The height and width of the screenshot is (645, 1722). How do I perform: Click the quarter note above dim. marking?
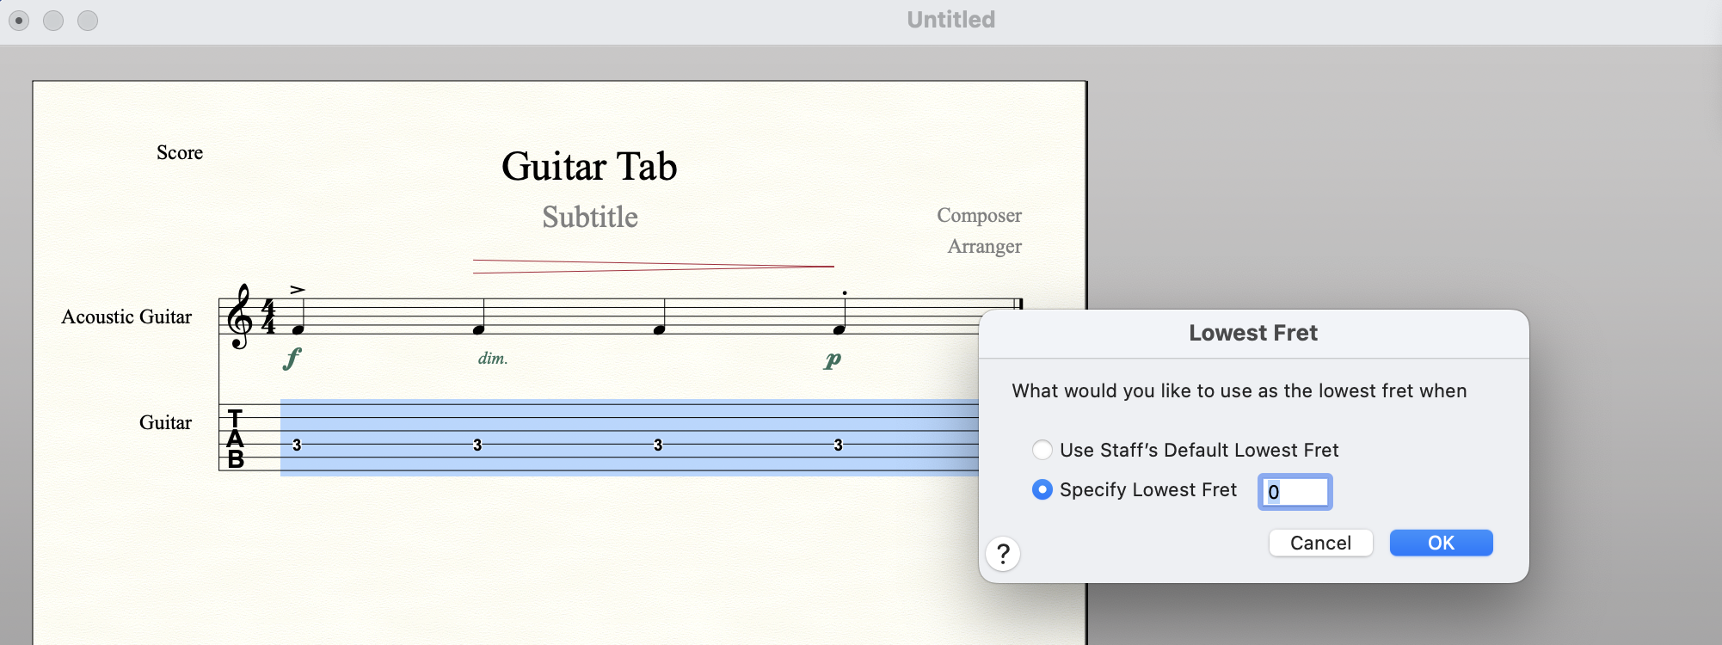(x=479, y=329)
